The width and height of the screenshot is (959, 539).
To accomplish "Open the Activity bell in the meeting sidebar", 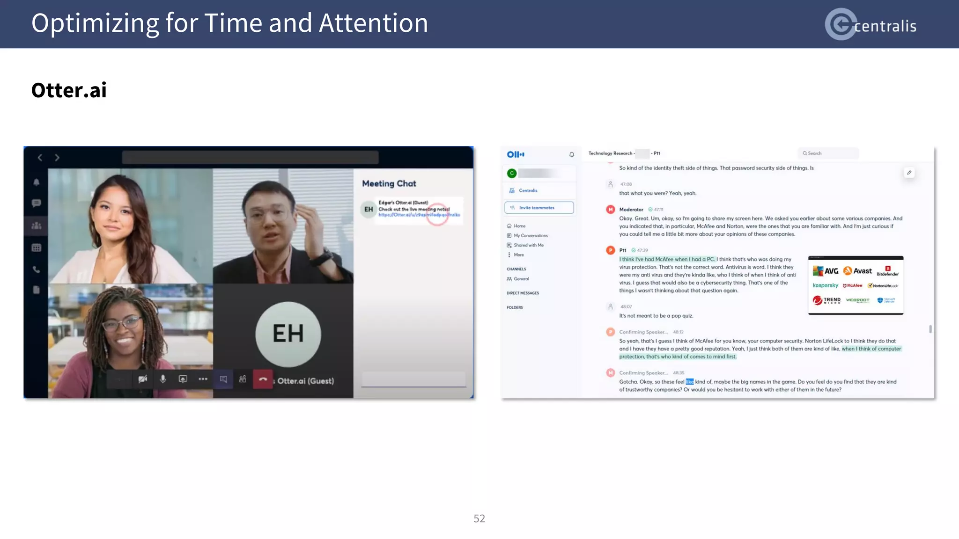I will click(37, 182).
